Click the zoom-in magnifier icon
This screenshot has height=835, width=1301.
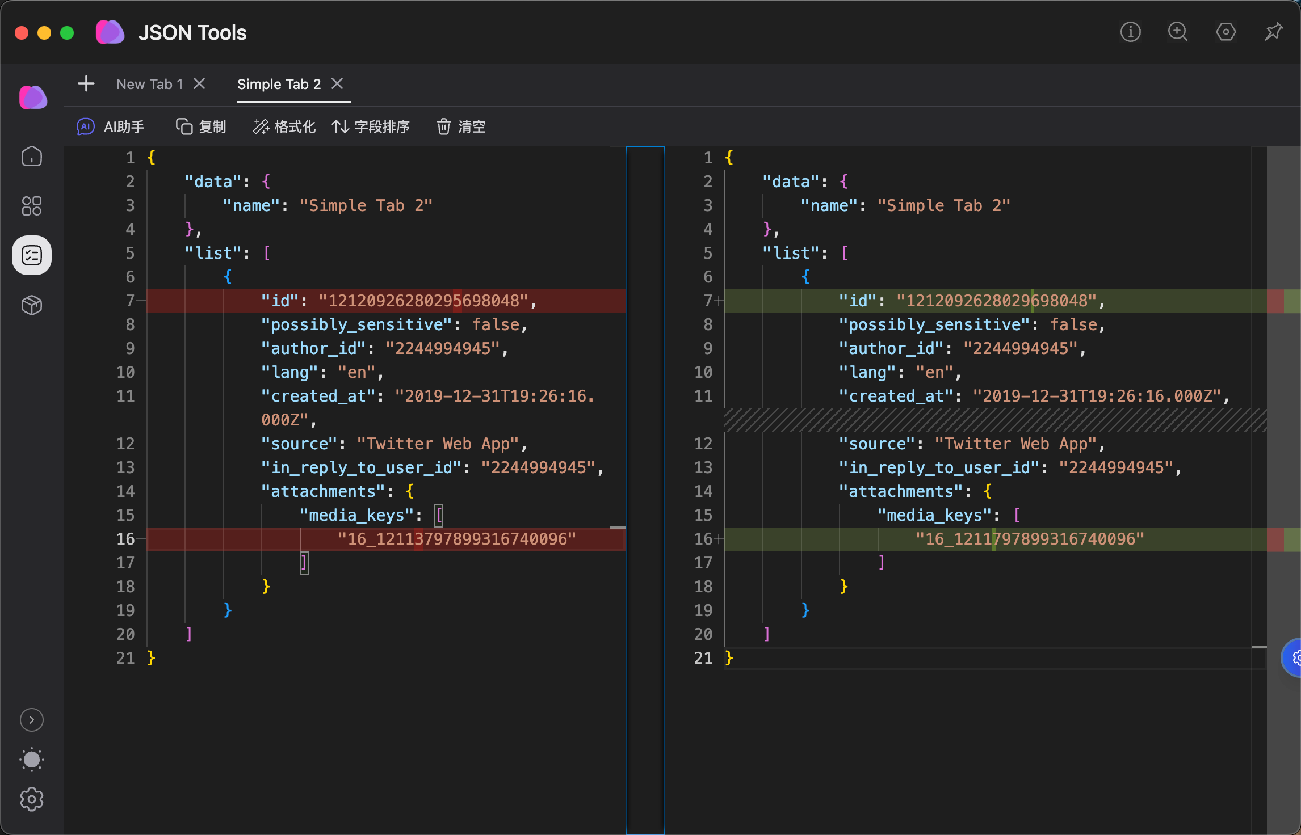tap(1178, 32)
